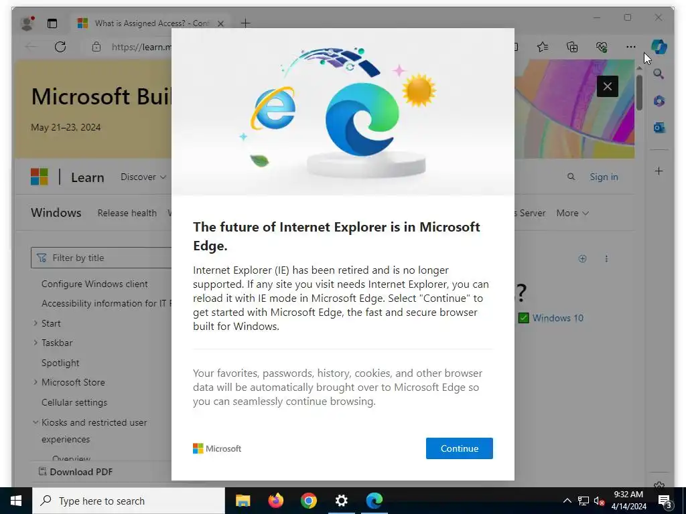Screen dimensions: 686x514
Task: Open the tab actions menu icon
Action: click(52, 23)
